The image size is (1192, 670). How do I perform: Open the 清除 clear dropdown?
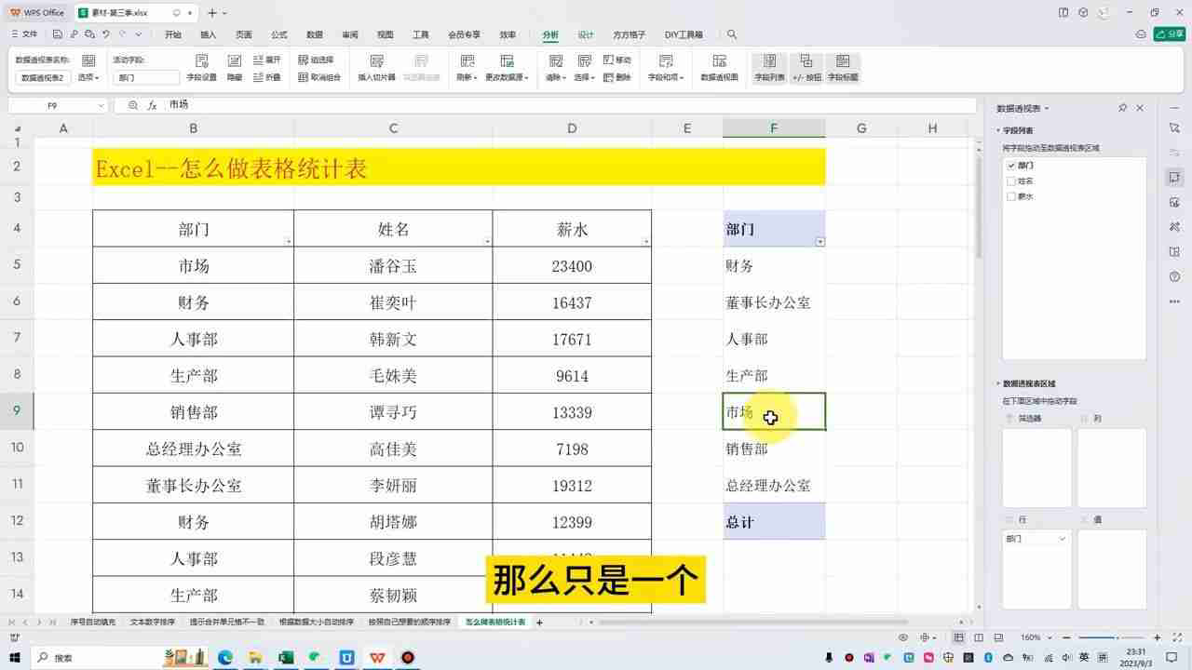(x=556, y=78)
